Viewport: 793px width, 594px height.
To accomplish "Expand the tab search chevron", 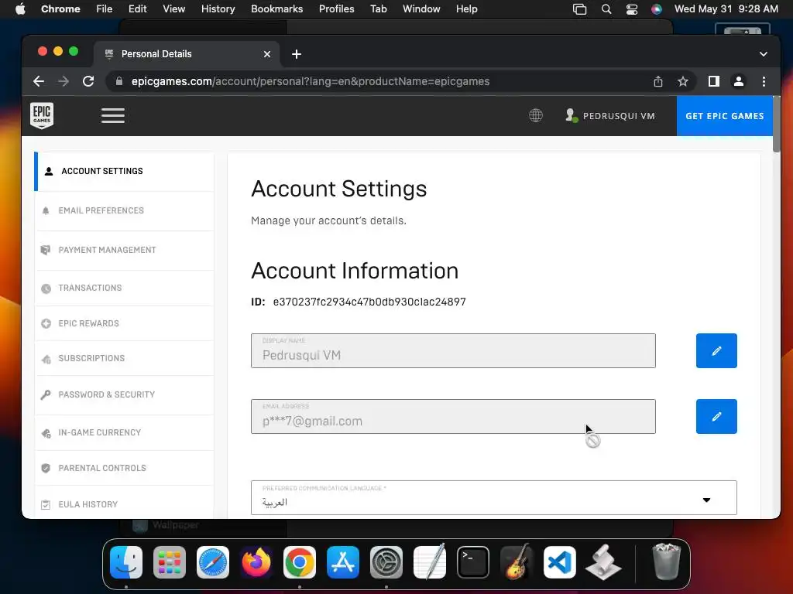I will 763,54.
